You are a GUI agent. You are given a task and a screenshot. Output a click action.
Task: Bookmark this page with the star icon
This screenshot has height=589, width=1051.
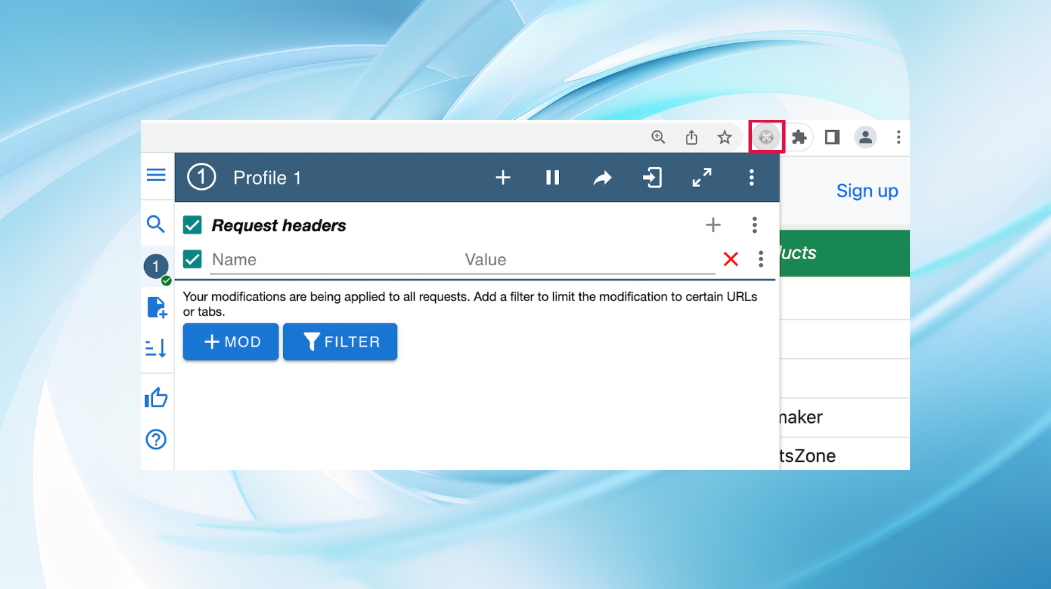click(724, 137)
